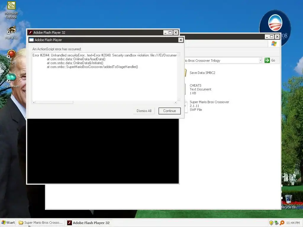The image size is (303, 227).
Task: Close the Explorer folder window
Action: [277, 37]
